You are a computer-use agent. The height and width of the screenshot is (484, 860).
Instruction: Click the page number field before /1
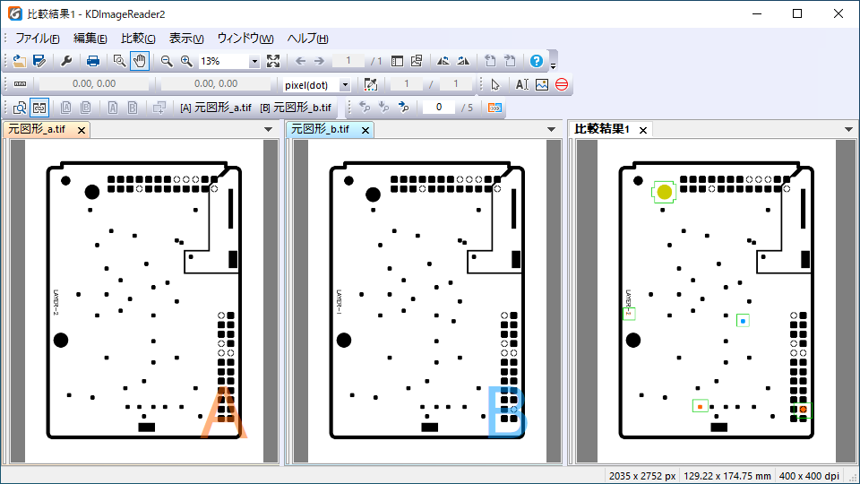click(x=348, y=61)
